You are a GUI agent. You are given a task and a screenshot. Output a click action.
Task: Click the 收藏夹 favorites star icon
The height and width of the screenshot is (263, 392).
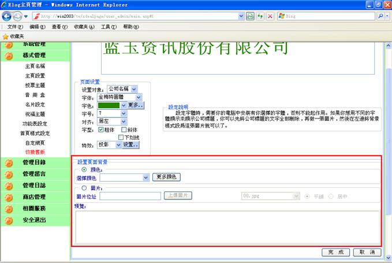click(x=6, y=36)
